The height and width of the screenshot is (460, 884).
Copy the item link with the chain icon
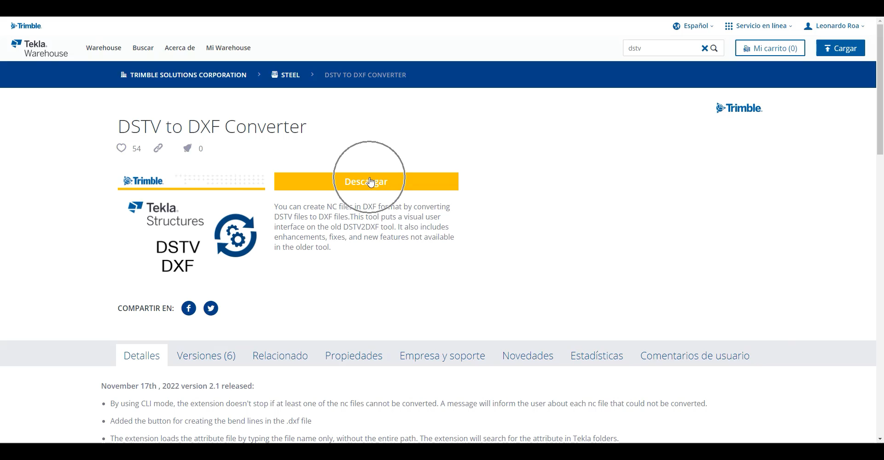(x=158, y=148)
